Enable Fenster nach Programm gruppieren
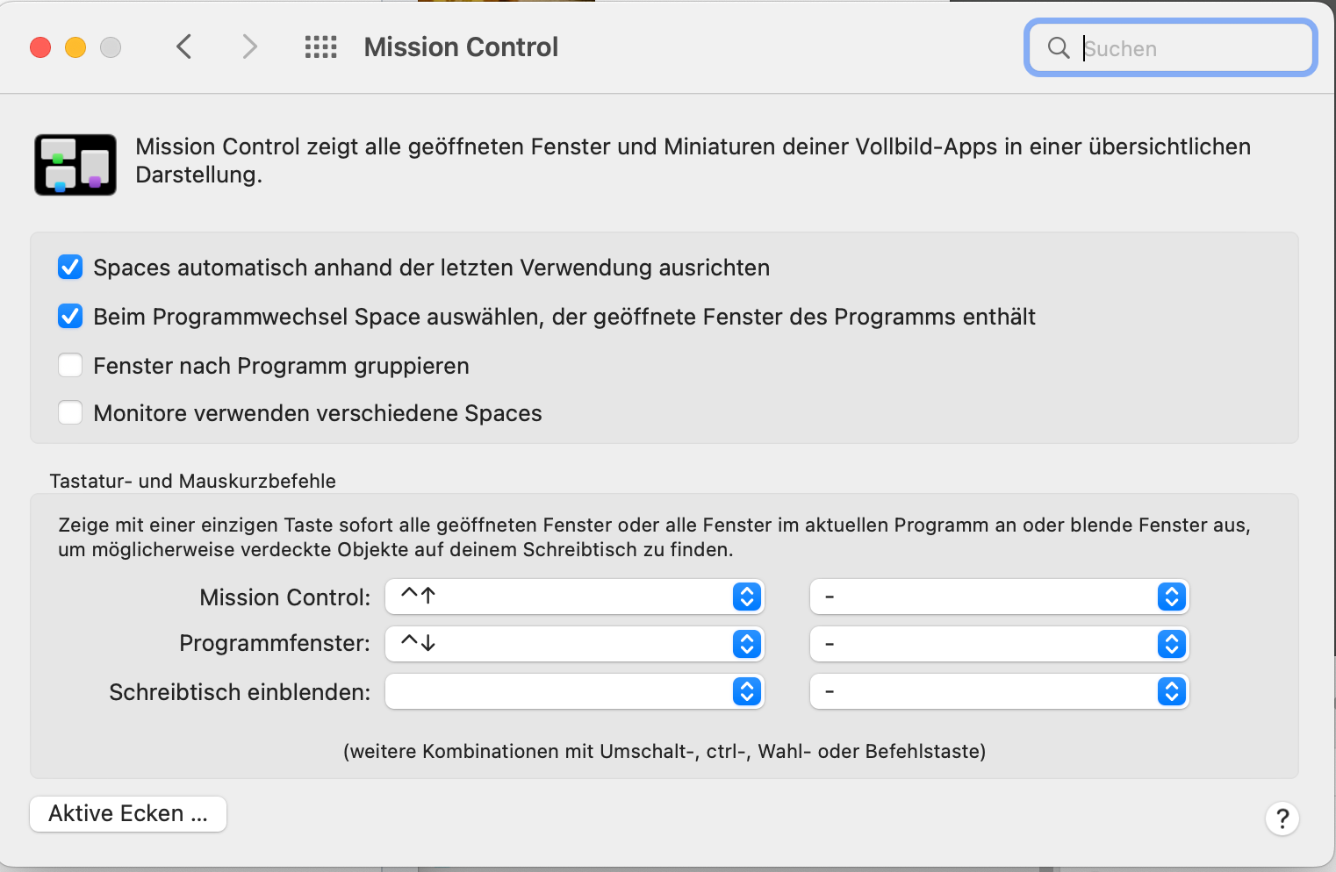 (x=70, y=365)
